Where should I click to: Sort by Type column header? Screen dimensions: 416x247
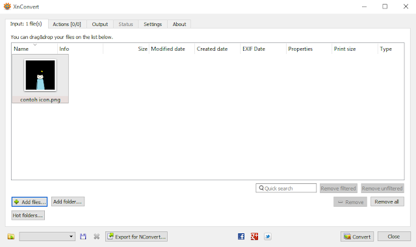click(391, 49)
